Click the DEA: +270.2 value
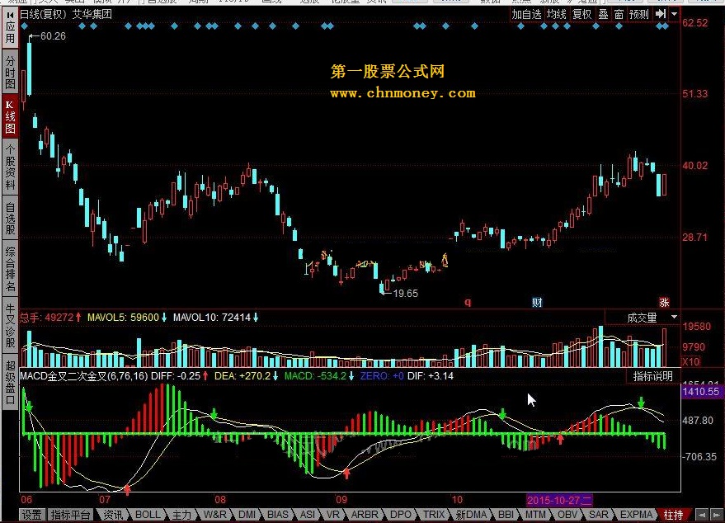Image resolution: width=725 pixels, height=523 pixels. pos(242,376)
